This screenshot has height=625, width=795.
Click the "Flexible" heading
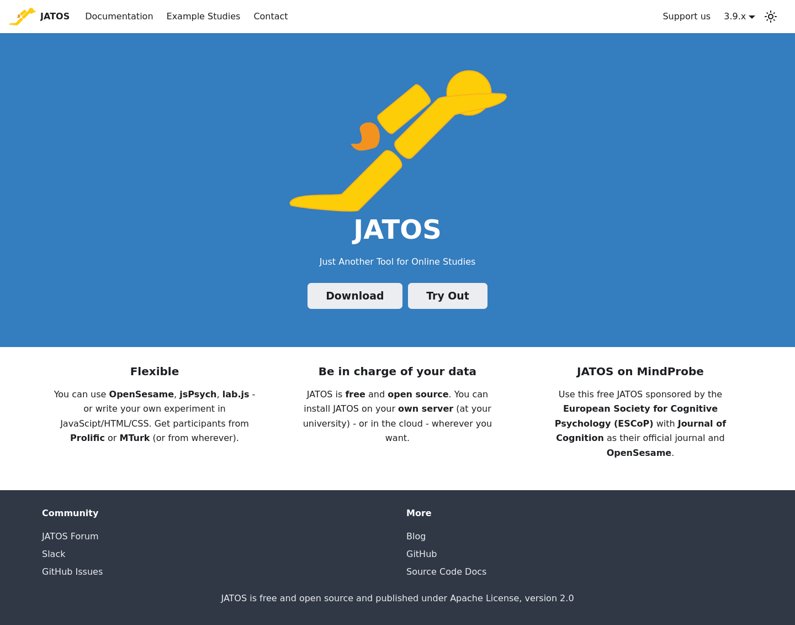click(x=155, y=371)
